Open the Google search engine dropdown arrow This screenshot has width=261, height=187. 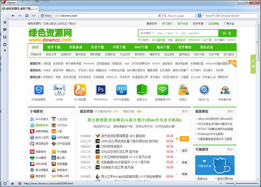(x=203, y=16)
